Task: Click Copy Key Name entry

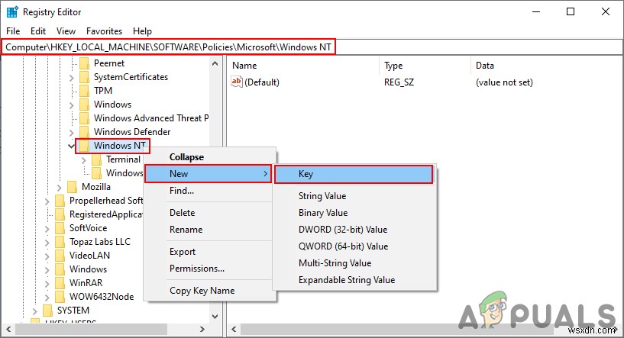Action: click(x=202, y=291)
